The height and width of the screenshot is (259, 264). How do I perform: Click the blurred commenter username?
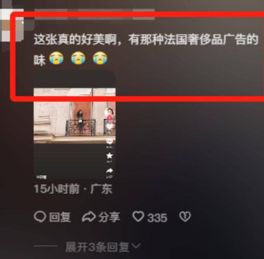pos(94,14)
